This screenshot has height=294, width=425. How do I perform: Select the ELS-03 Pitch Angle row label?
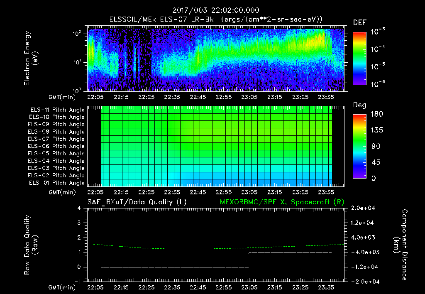point(56,169)
